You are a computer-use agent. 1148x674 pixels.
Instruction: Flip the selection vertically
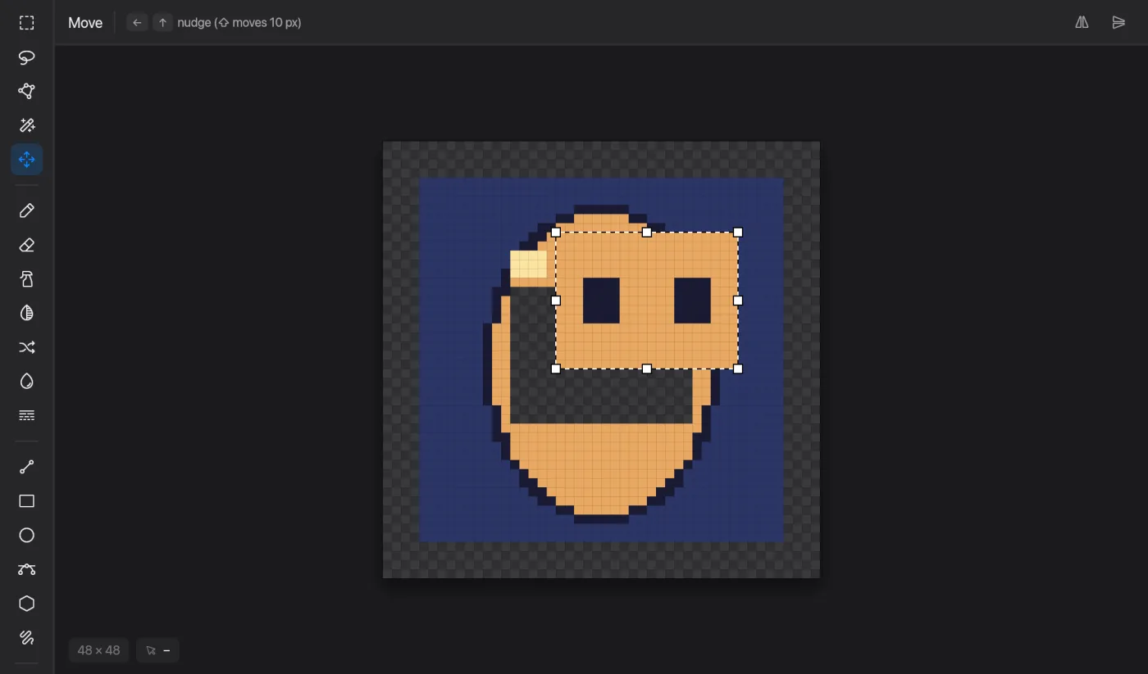click(1118, 23)
